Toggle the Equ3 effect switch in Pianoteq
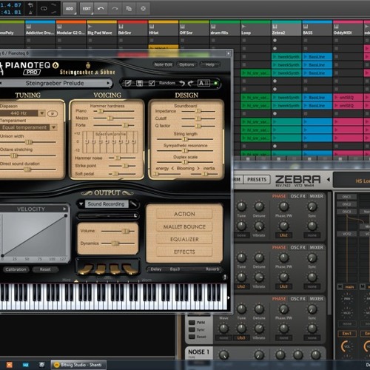The height and width of the screenshot is (370, 370). 175,269
